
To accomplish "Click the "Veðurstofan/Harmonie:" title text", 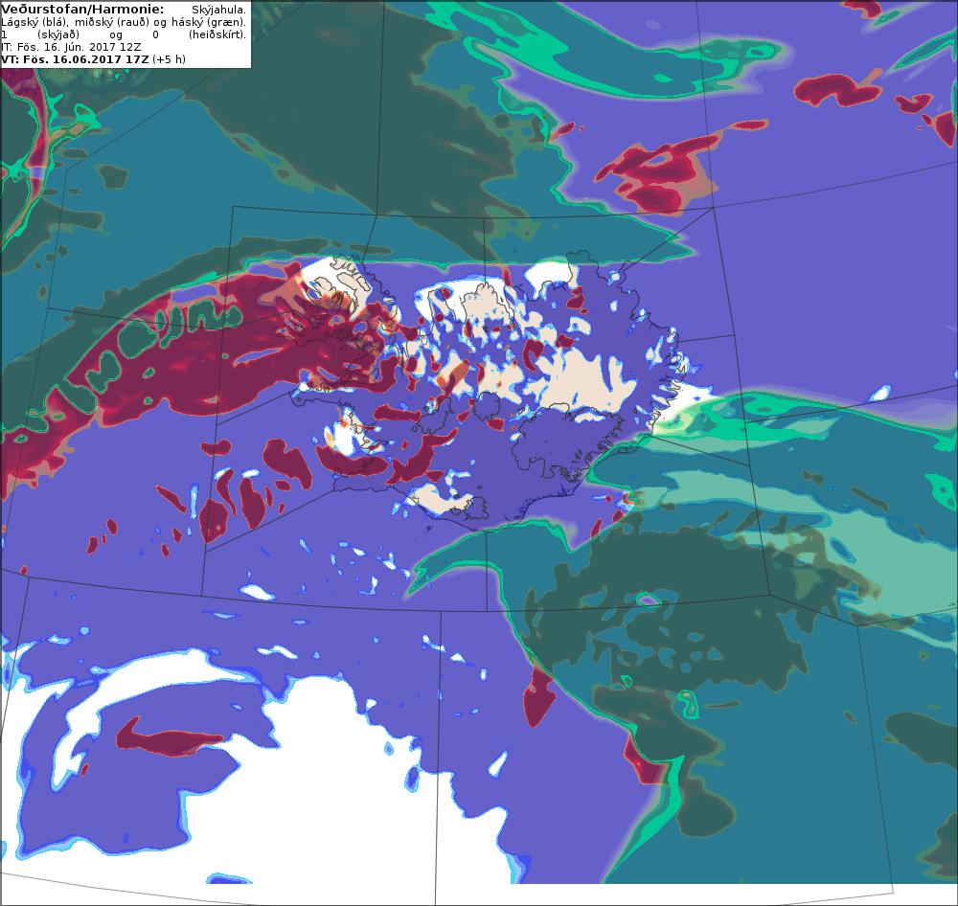I will coord(82,10).
